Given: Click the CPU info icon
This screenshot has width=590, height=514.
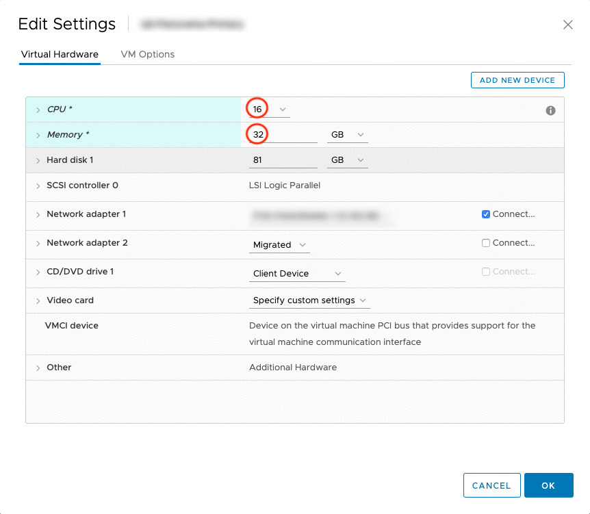Looking at the screenshot, I should (x=550, y=110).
